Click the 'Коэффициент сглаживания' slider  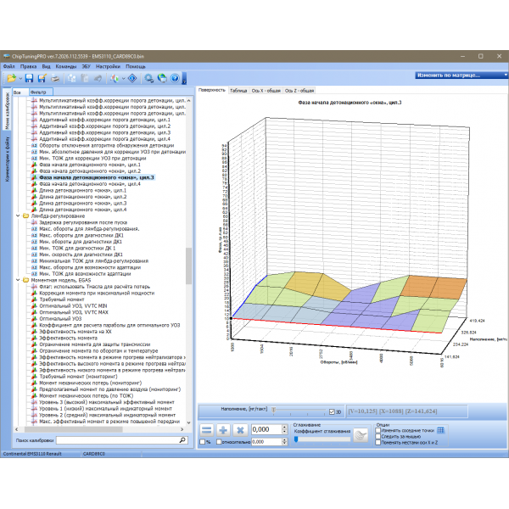coord(322,439)
